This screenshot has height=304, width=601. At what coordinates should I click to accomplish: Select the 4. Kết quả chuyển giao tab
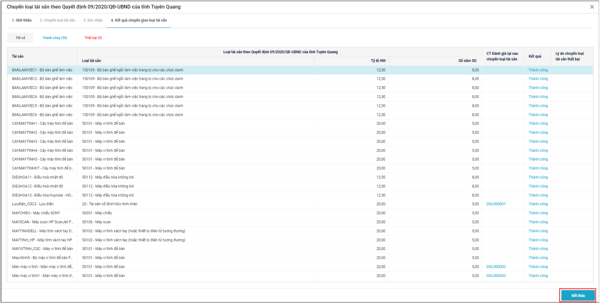(x=139, y=20)
